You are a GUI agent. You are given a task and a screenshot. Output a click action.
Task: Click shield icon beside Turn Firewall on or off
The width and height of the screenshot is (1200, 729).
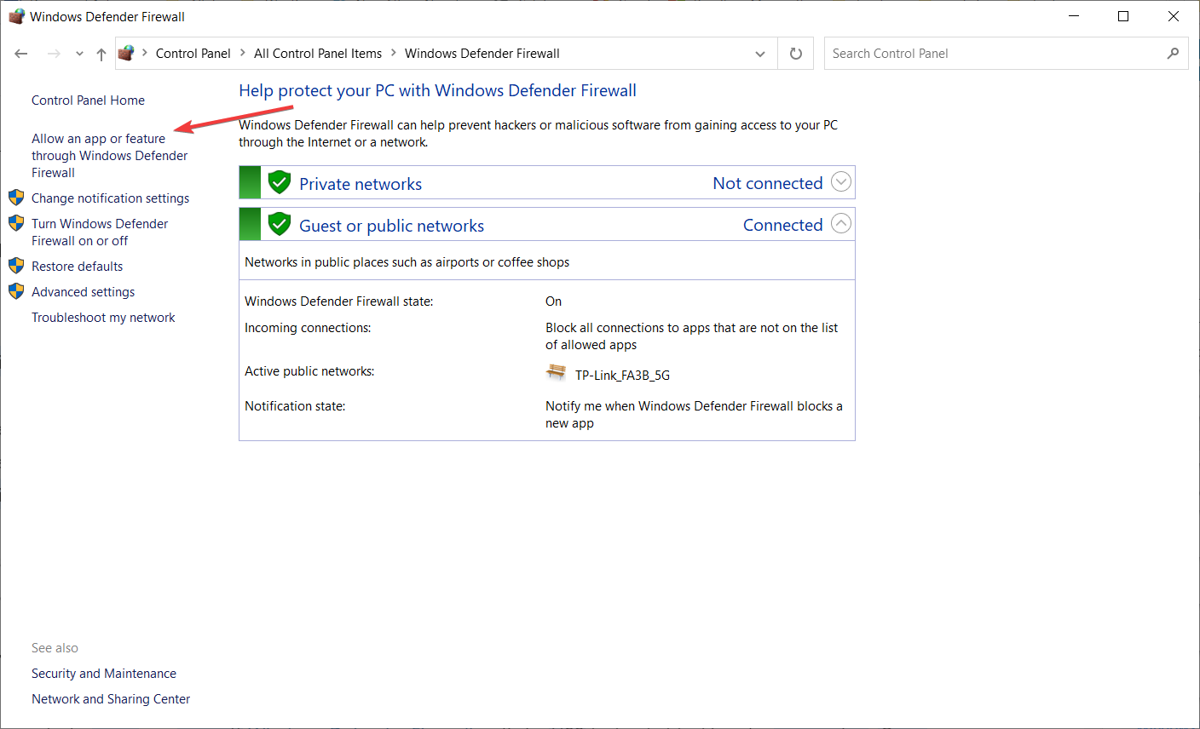point(16,223)
